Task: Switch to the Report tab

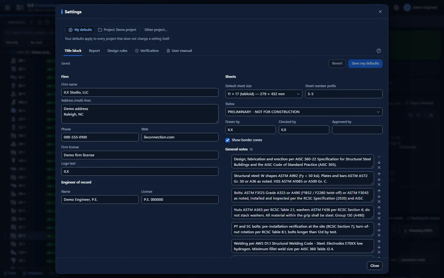Action: [94, 51]
